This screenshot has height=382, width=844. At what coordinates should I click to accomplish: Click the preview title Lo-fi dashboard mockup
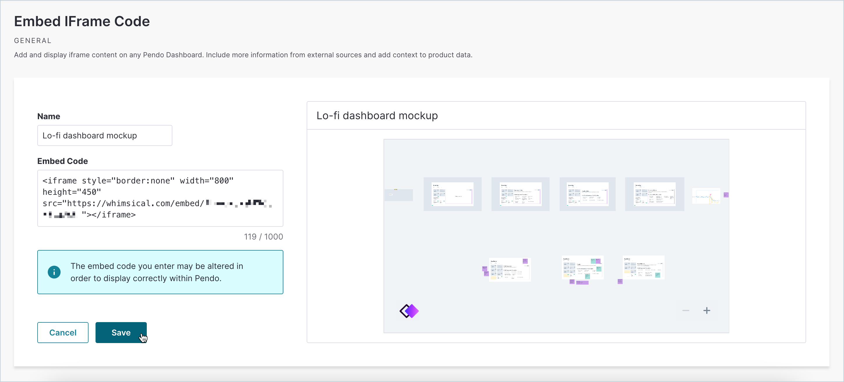click(x=377, y=115)
